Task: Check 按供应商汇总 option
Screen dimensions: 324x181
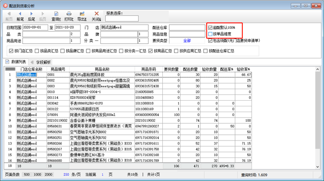Action: tap(176, 51)
